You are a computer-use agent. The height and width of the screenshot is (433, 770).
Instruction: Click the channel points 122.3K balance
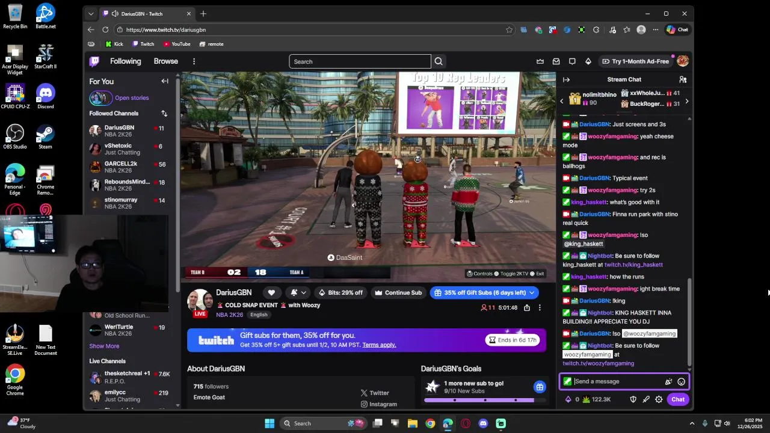pyautogui.click(x=597, y=399)
